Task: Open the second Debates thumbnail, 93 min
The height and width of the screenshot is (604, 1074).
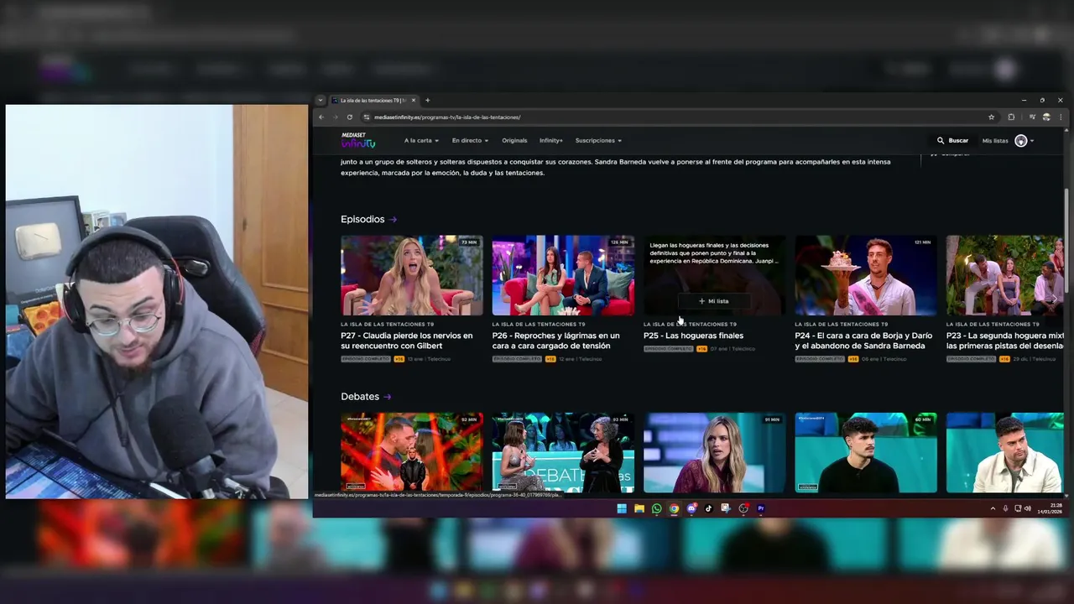Action: (x=563, y=452)
